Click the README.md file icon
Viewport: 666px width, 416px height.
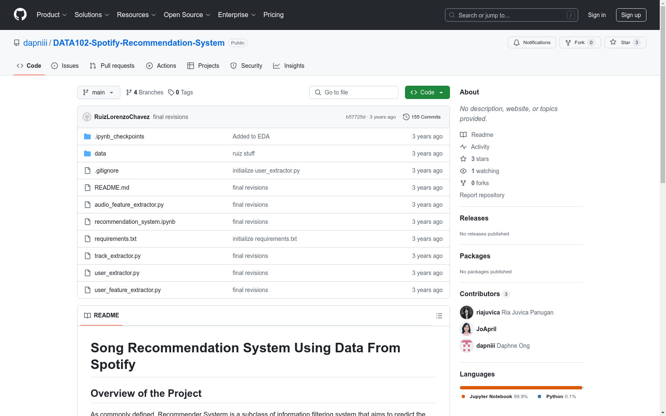tap(87, 188)
